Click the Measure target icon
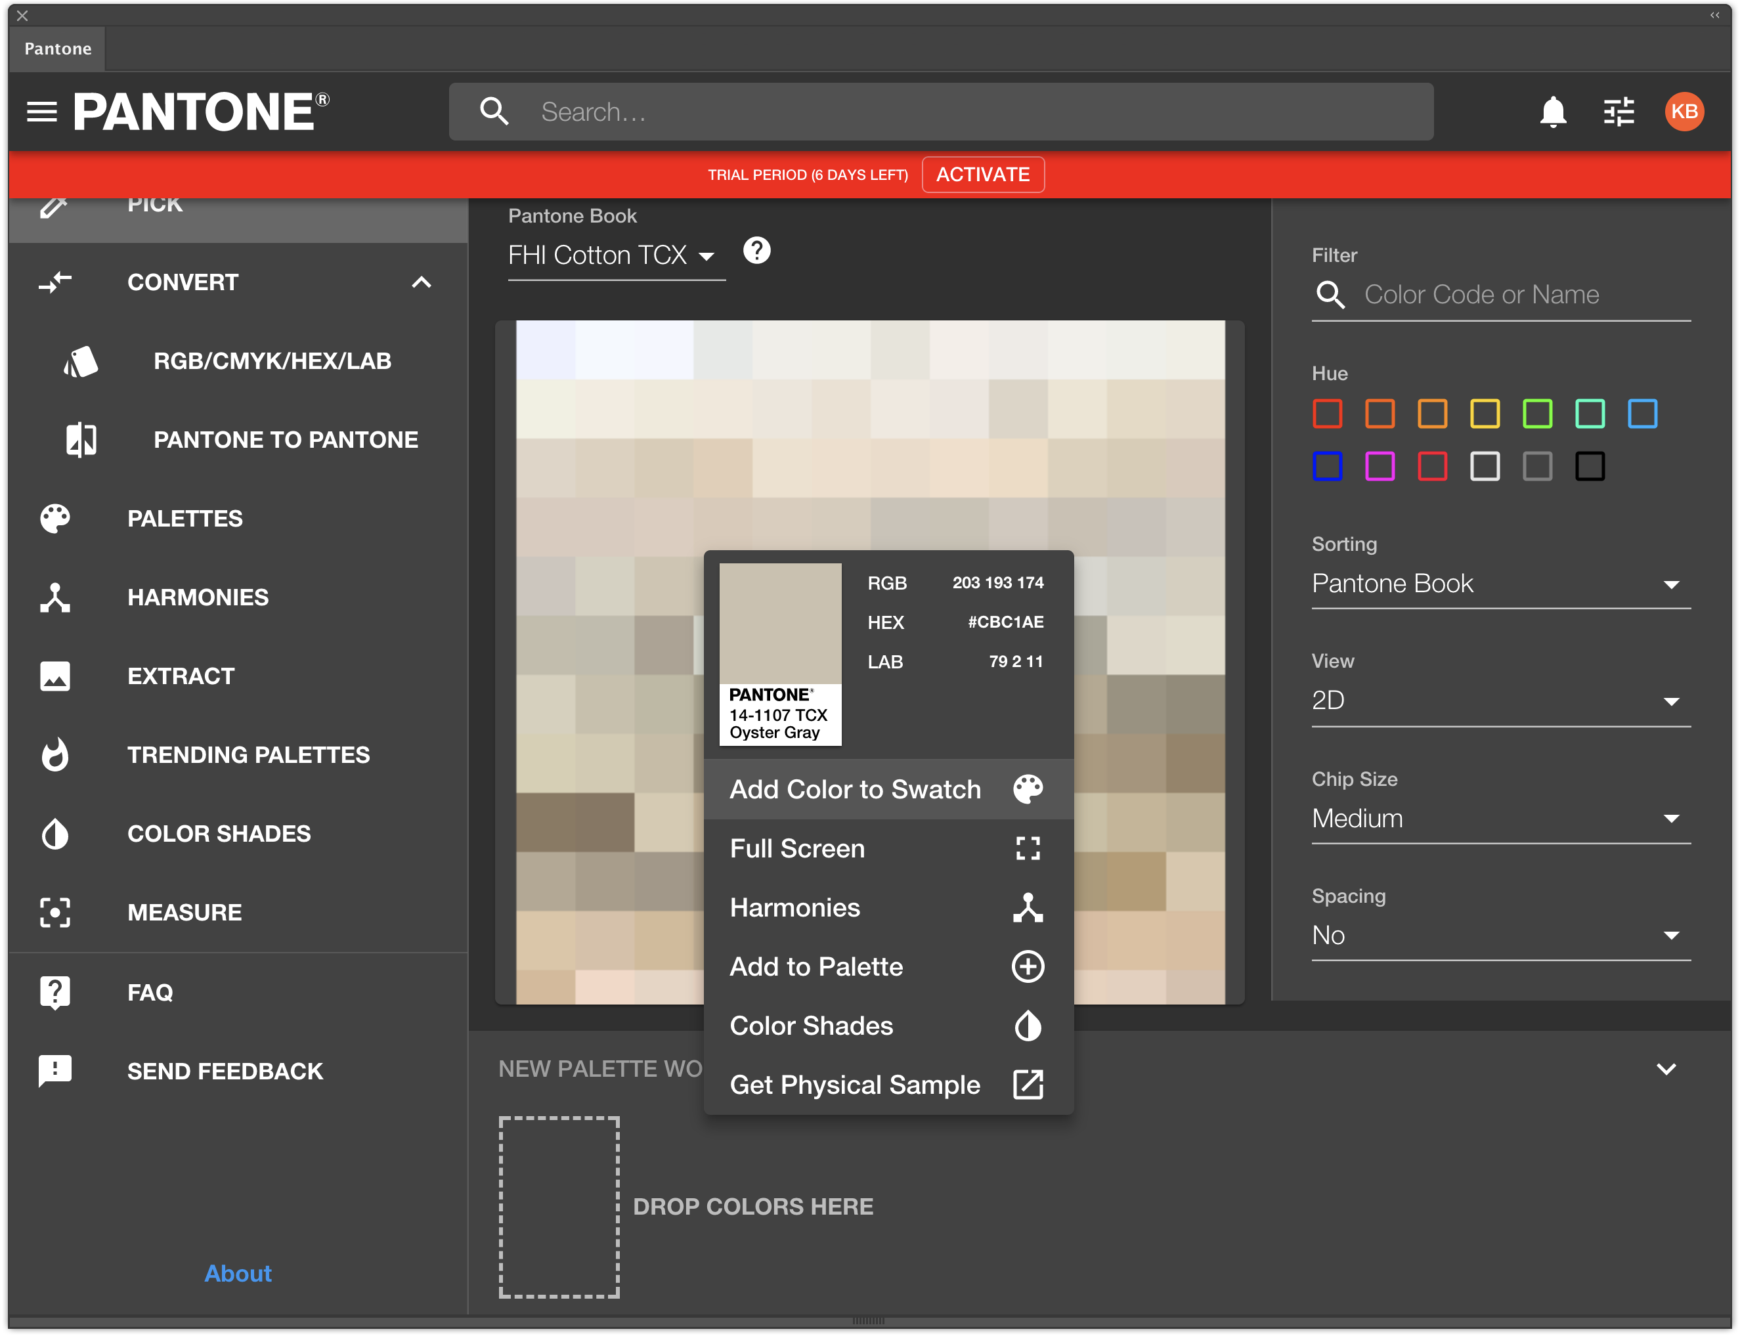Image resolution: width=1740 pixels, height=1342 pixels. pos(55,913)
